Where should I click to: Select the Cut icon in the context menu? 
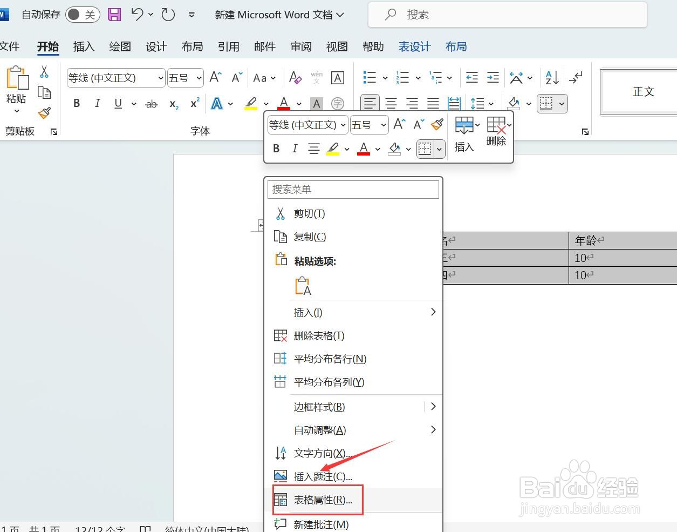tap(281, 213)
